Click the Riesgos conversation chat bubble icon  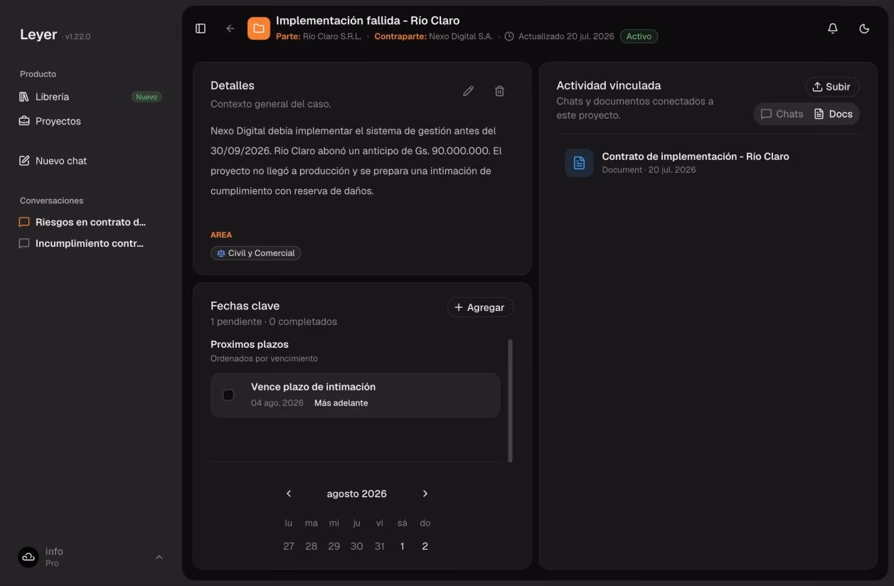[x=24, y=222]
